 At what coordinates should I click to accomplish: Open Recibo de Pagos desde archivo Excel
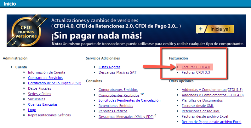(211, 122)
